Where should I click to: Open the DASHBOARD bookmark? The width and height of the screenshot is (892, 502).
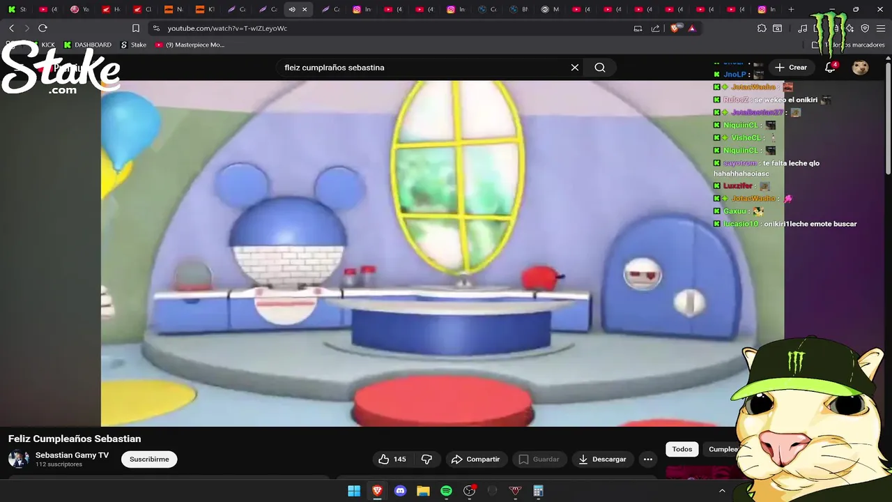(x=87, y=45)
